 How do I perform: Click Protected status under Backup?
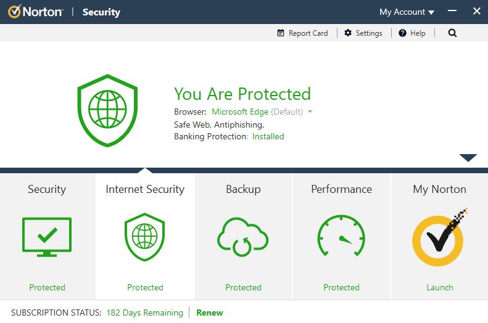point(243,287)
